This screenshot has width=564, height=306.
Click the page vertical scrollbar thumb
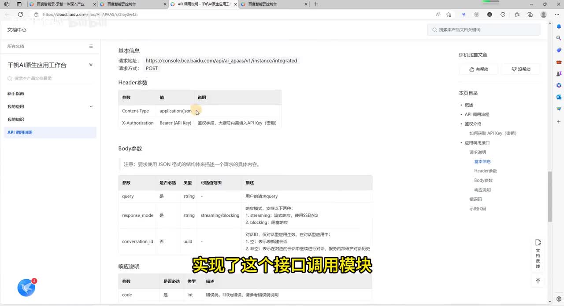click(549, 197)
